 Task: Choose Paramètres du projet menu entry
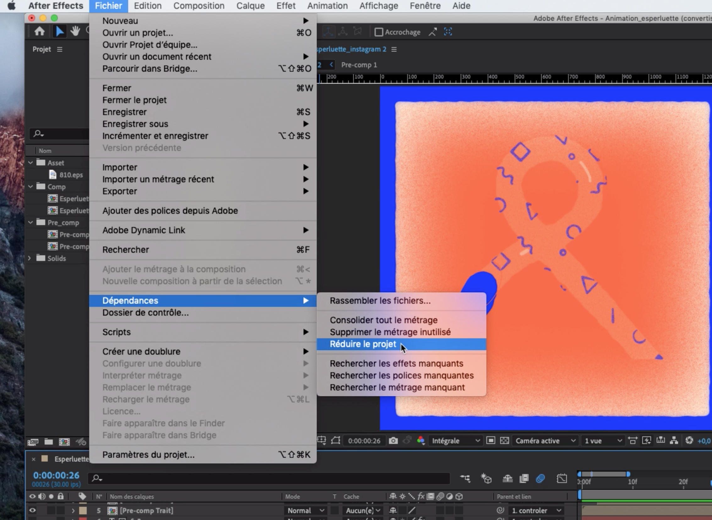pos(203,455)
